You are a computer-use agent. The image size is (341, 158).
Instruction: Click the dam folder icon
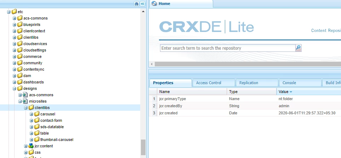(x=20, y=76)
